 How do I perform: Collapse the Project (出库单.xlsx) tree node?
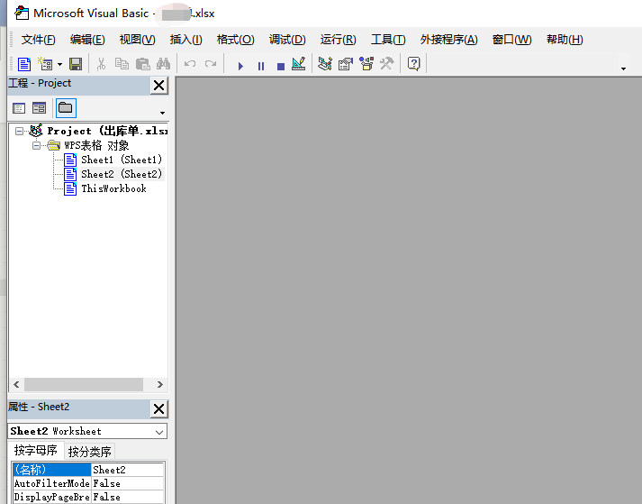click(x=19, y=132)
